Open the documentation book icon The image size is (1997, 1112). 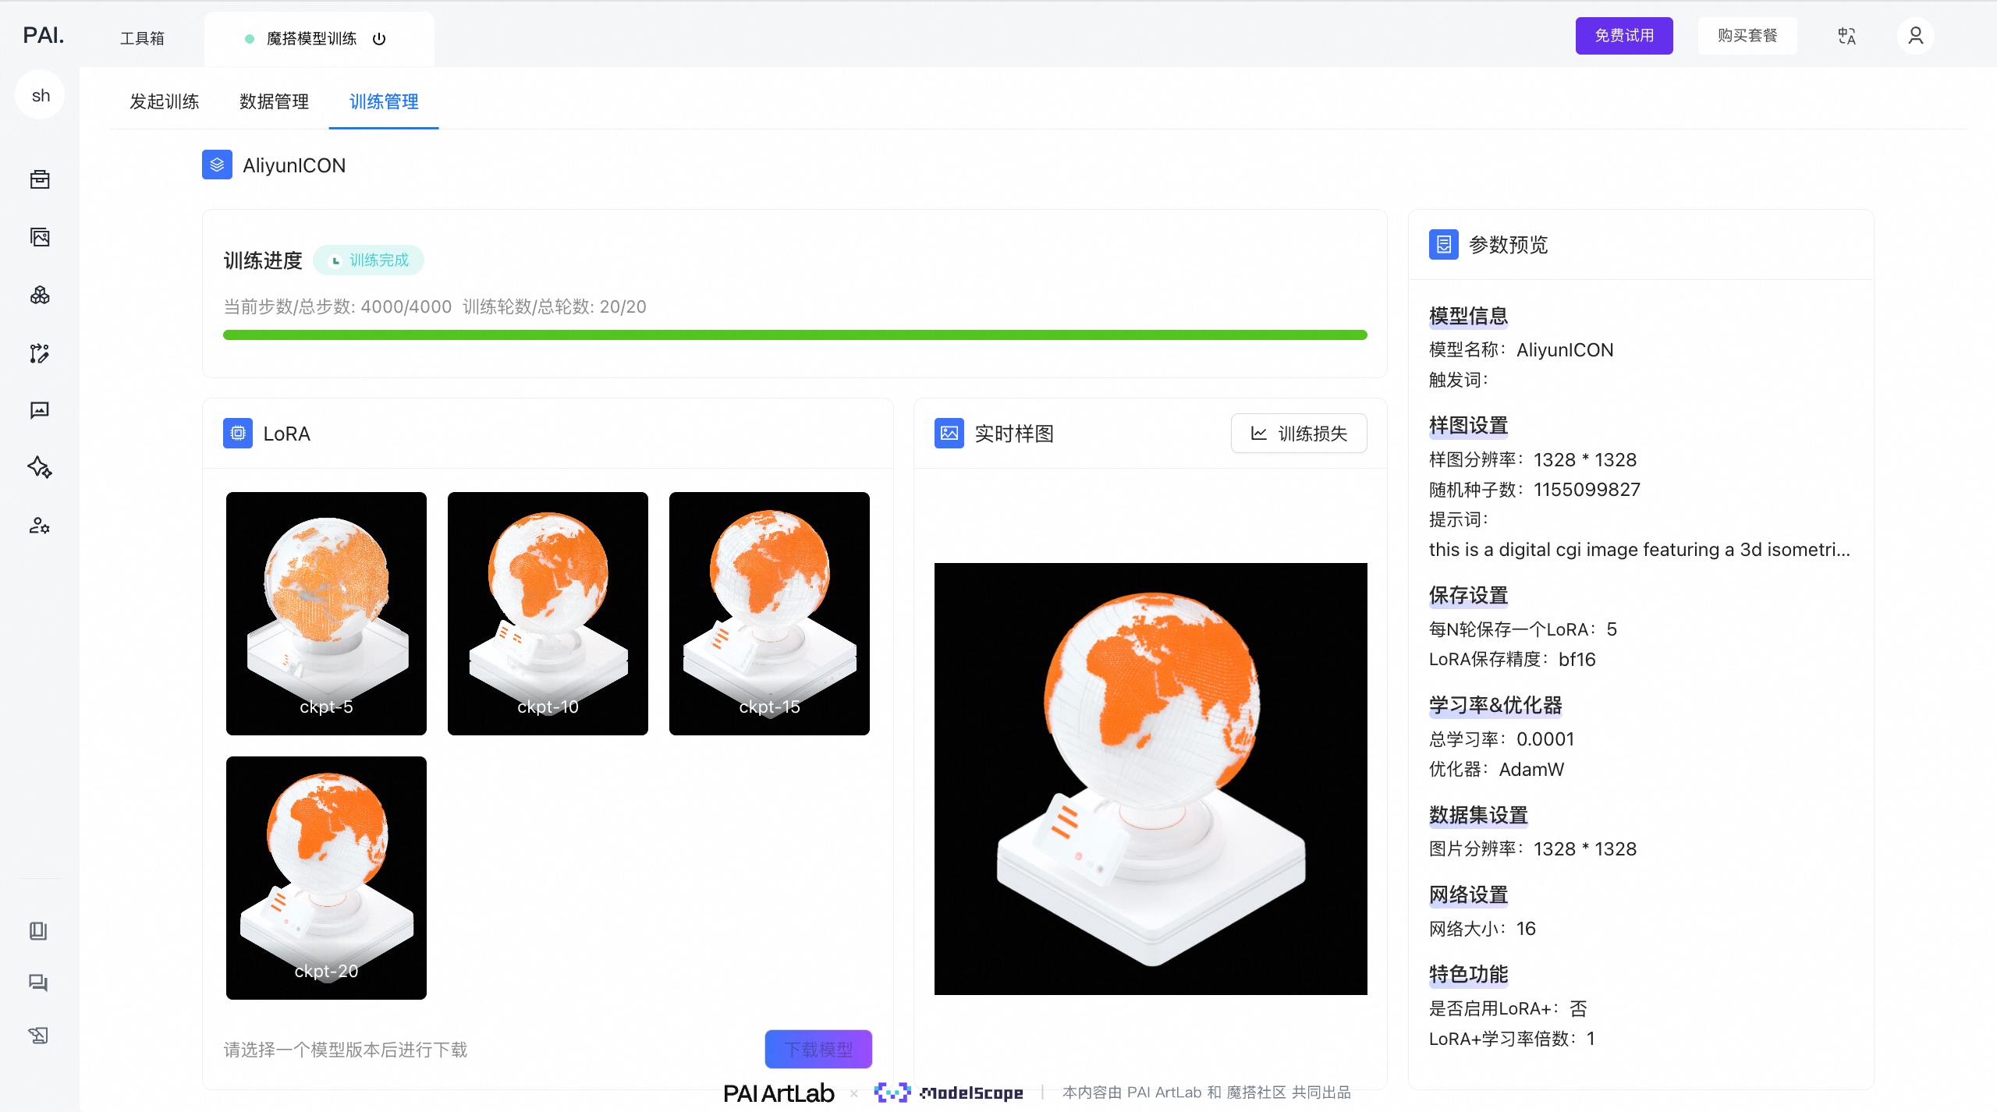point(38,931)
